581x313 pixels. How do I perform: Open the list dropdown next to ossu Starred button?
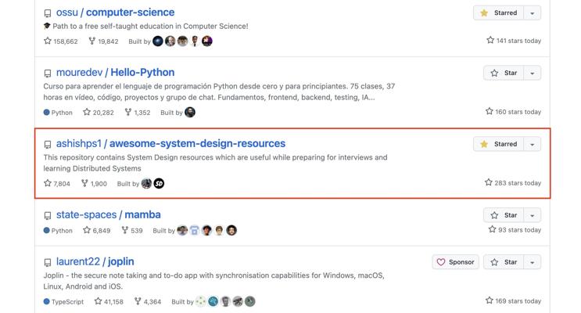pyautogui.click(x=532, y=13)
